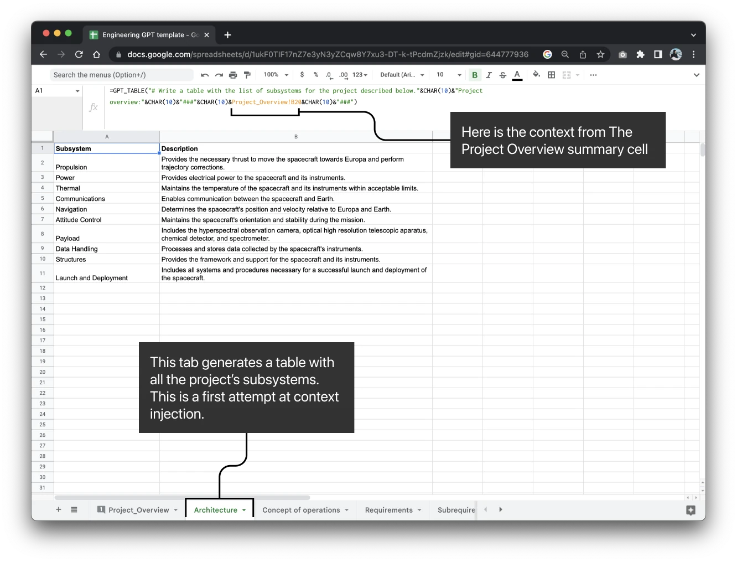Select the Paint format tool
The height and width of the screenshot is (562, 737).
(247, 75)
